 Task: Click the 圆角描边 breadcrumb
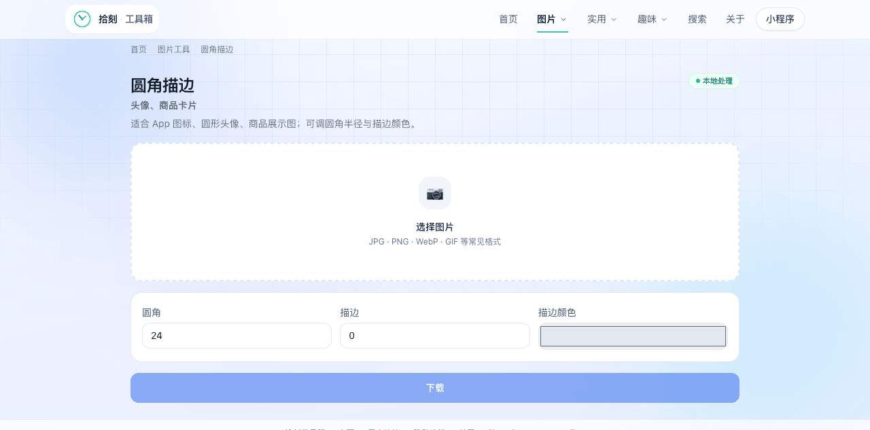click(217, 50)
